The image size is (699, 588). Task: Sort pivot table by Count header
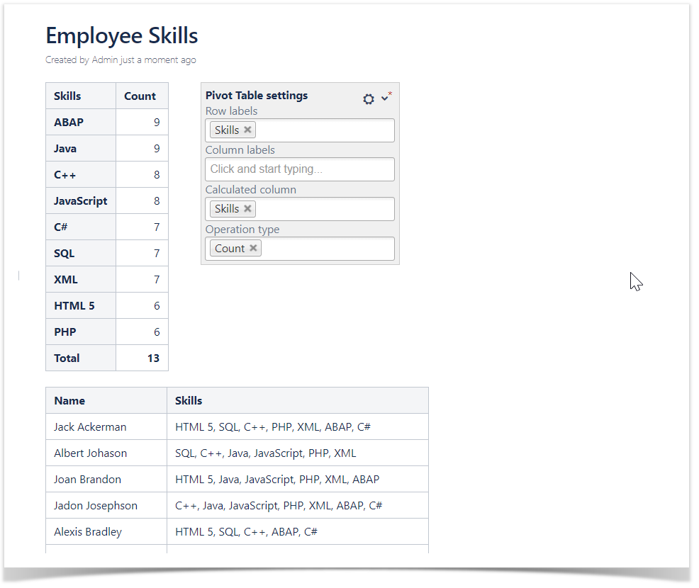[x=140, y=96]
